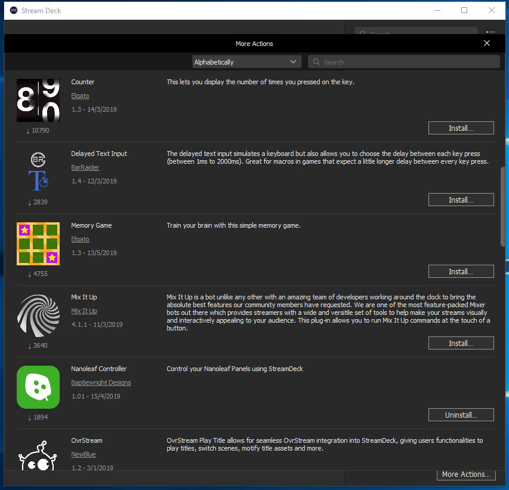Open the Baptiewright Designs author link
This screenshot has width=509, height=490.
point(101,382)
